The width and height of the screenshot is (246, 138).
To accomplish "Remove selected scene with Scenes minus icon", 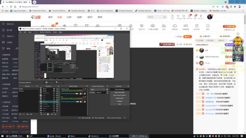I will click(24, 114).
